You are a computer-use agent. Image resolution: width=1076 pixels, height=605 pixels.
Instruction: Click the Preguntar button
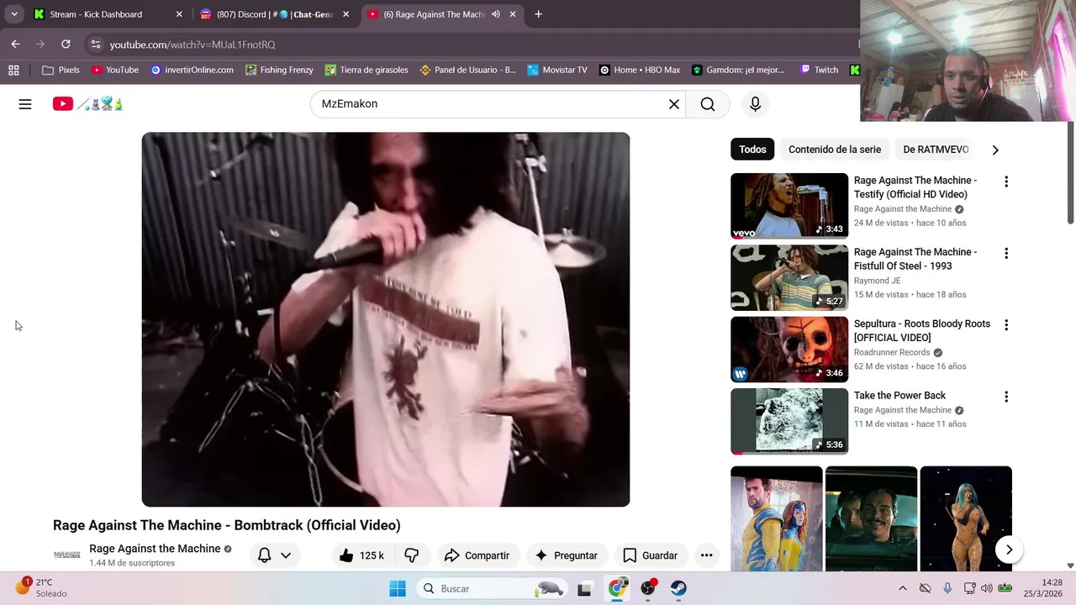click(x=566, y=555)
